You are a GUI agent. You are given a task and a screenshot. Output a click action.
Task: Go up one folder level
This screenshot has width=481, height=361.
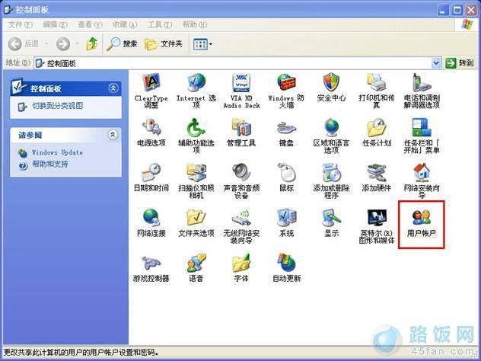(x=92, y=44)
